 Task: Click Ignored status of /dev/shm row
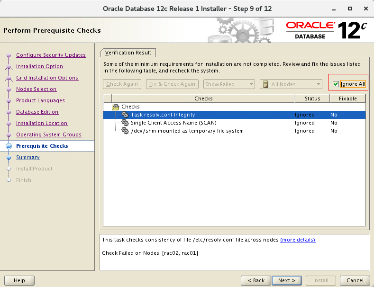coord(305,131)
